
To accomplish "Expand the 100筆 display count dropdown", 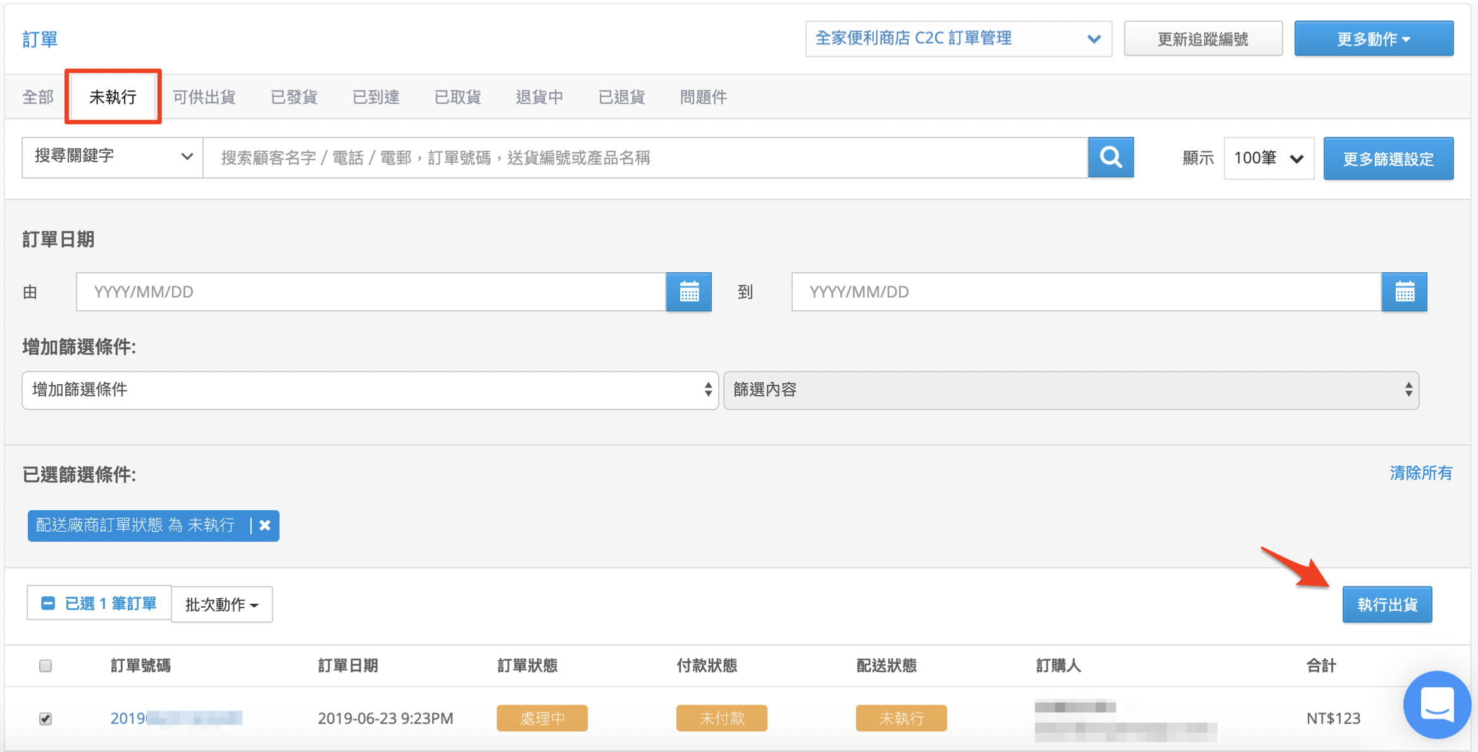I will pos(1269,158).
